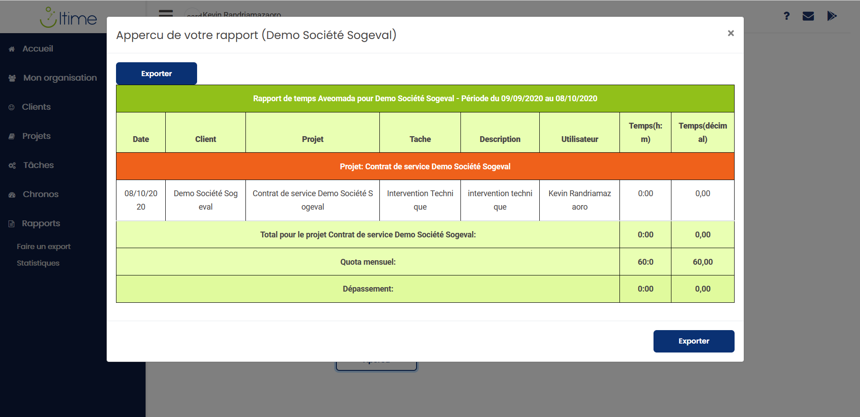The width and height of the screenshot is (860, 417).
Task: Click the Contrat de service project cell
Action: [x=313, y=200]
